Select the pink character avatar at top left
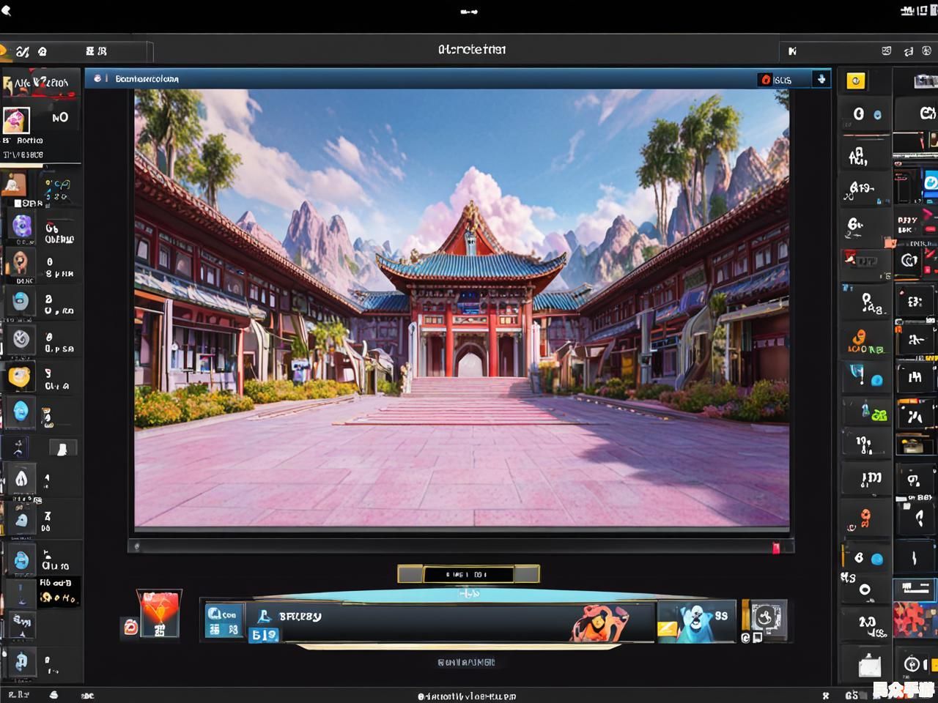The width and height of the screenshot is (938, 703). pyautogui.click(x=16, y=119)
